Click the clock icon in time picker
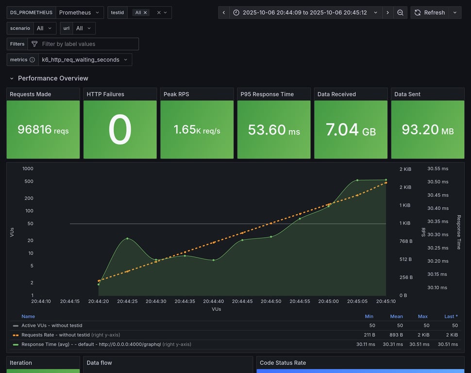Image resolution: width=471 pixels, height=373 pixels. pyautogui.click(x=236, y=13)
